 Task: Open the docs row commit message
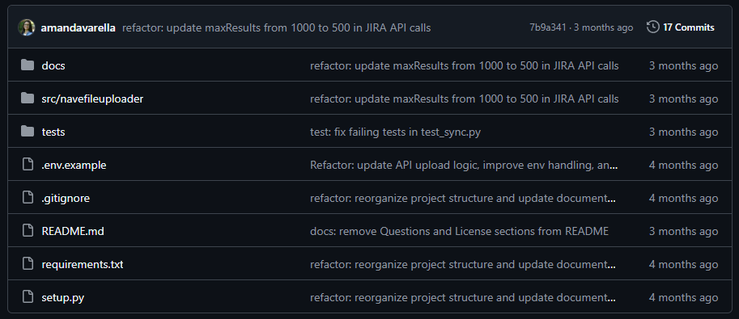point(465,65)
